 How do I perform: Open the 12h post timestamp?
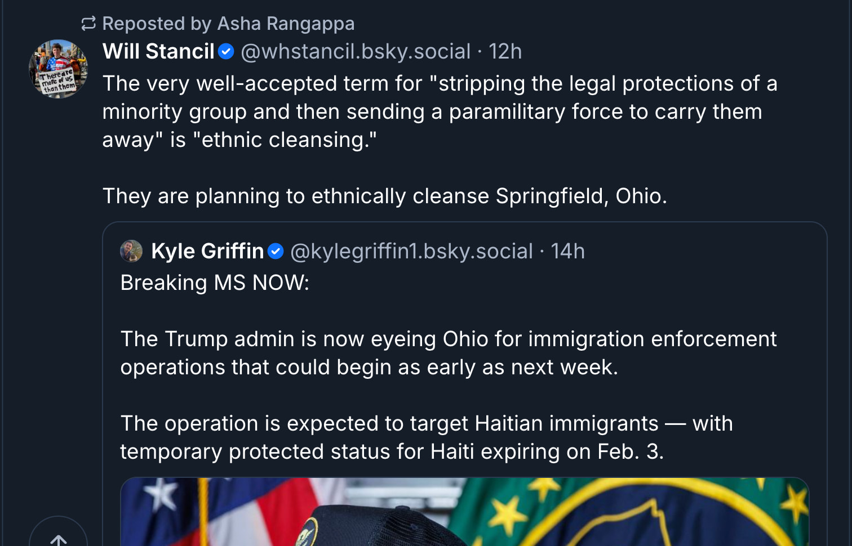click(x=505, y=52)
